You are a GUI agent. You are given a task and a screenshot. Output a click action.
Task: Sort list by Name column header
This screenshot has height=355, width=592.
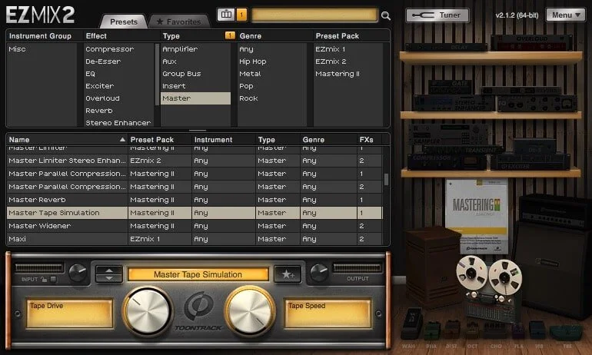coord(67,140)
